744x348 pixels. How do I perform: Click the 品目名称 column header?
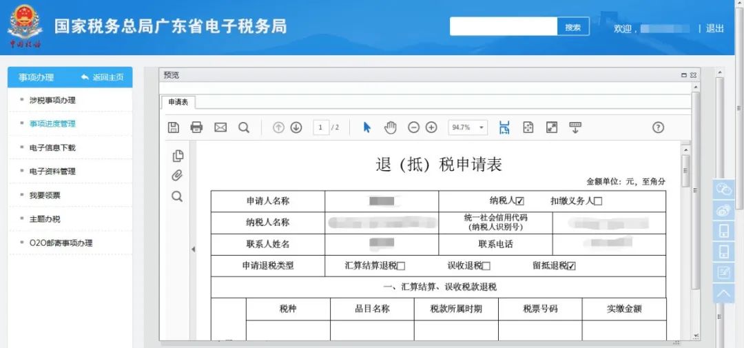[373, 309]
